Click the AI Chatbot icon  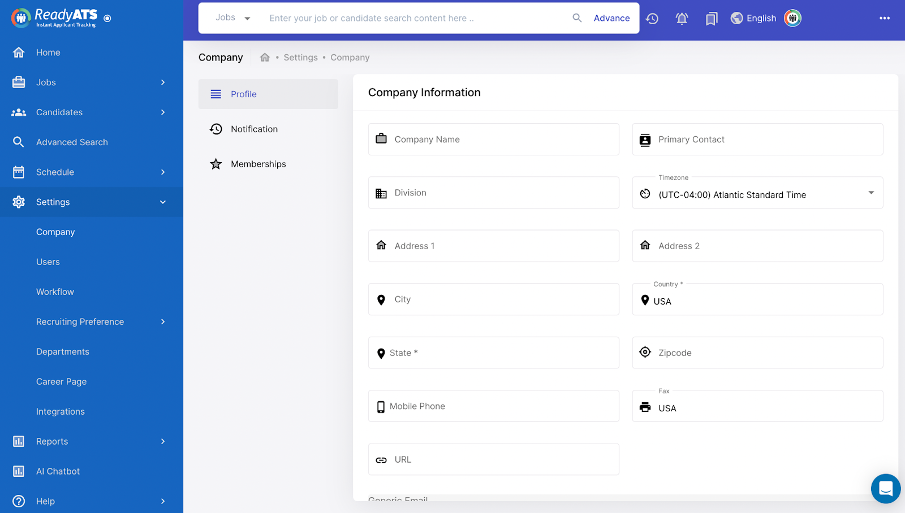point(19,472)
